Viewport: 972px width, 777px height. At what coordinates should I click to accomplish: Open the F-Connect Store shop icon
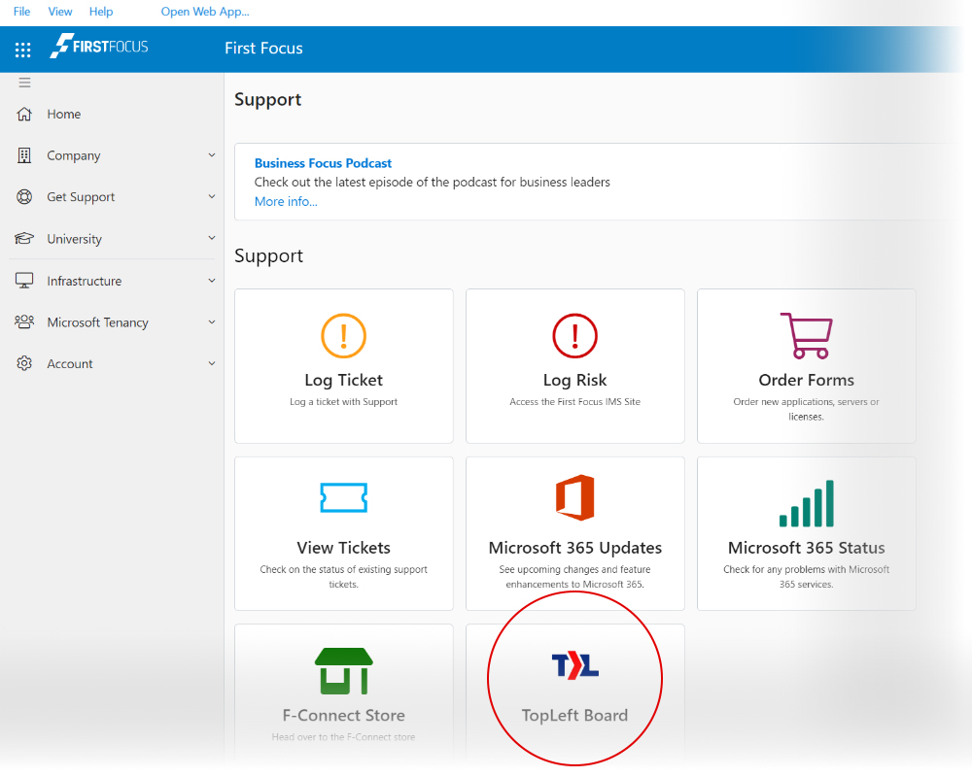coord(343,671)
